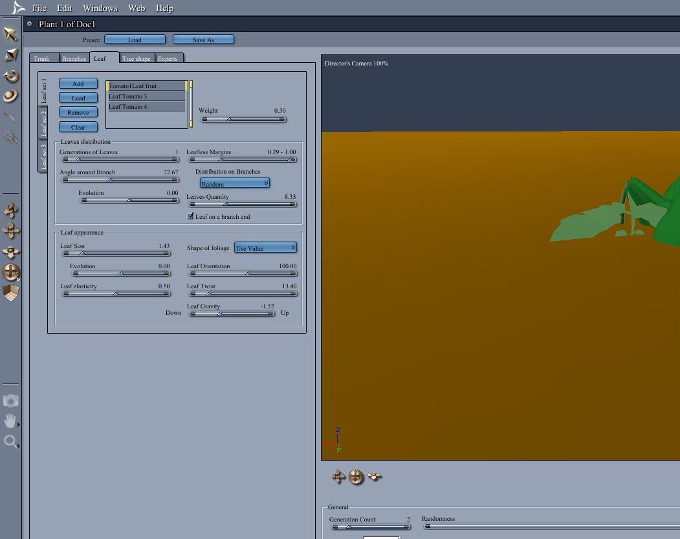680x539 pixels.
Task: Adjust the Leaf Size slider
Action: [116, 253]
